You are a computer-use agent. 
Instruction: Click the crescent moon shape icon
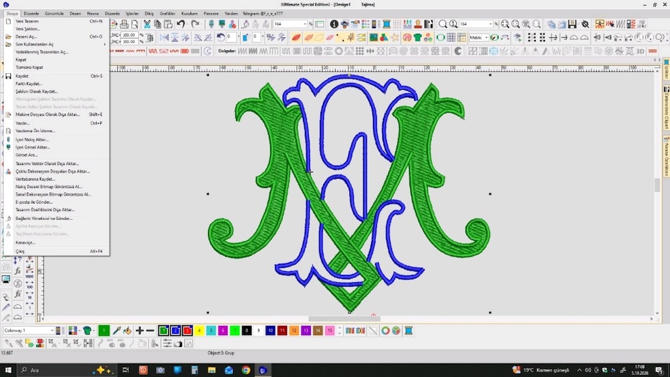pyautogui.click(x=457, y=51)
